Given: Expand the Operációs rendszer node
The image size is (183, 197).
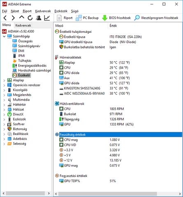Looking at the screenshot, I should coord(4,85).
